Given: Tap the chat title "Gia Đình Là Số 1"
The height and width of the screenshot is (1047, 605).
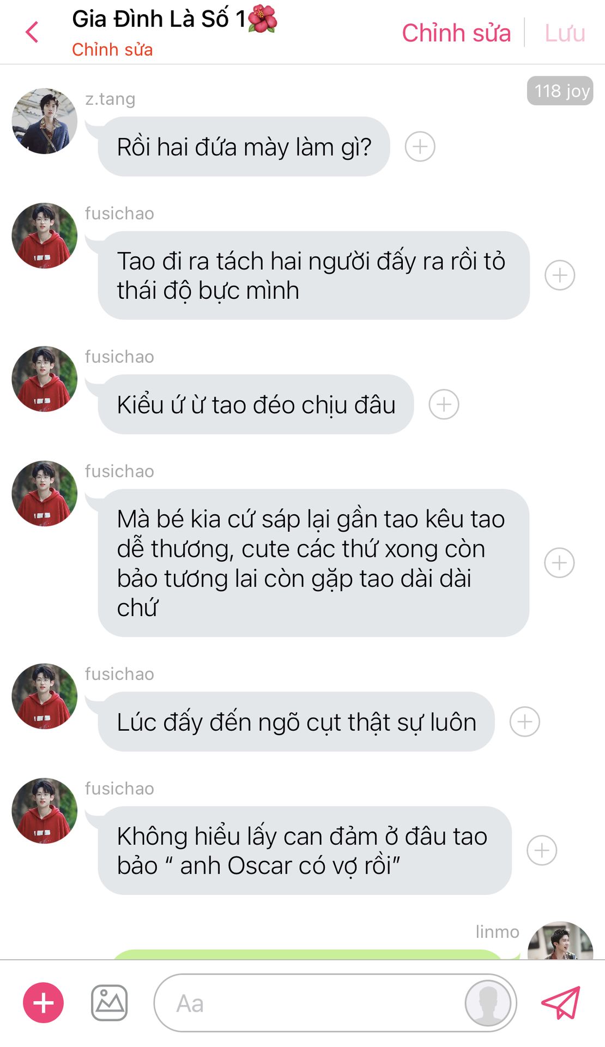Looking at the screenshot, I should [174, 19].
